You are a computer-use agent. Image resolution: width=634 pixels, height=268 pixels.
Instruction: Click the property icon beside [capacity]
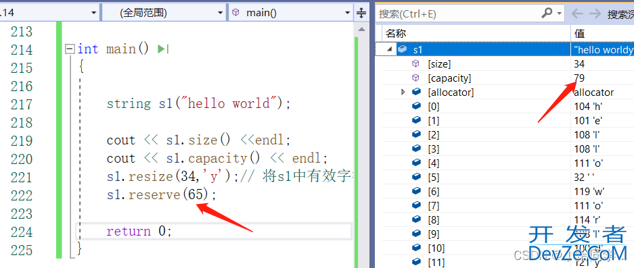pos(415,78)
